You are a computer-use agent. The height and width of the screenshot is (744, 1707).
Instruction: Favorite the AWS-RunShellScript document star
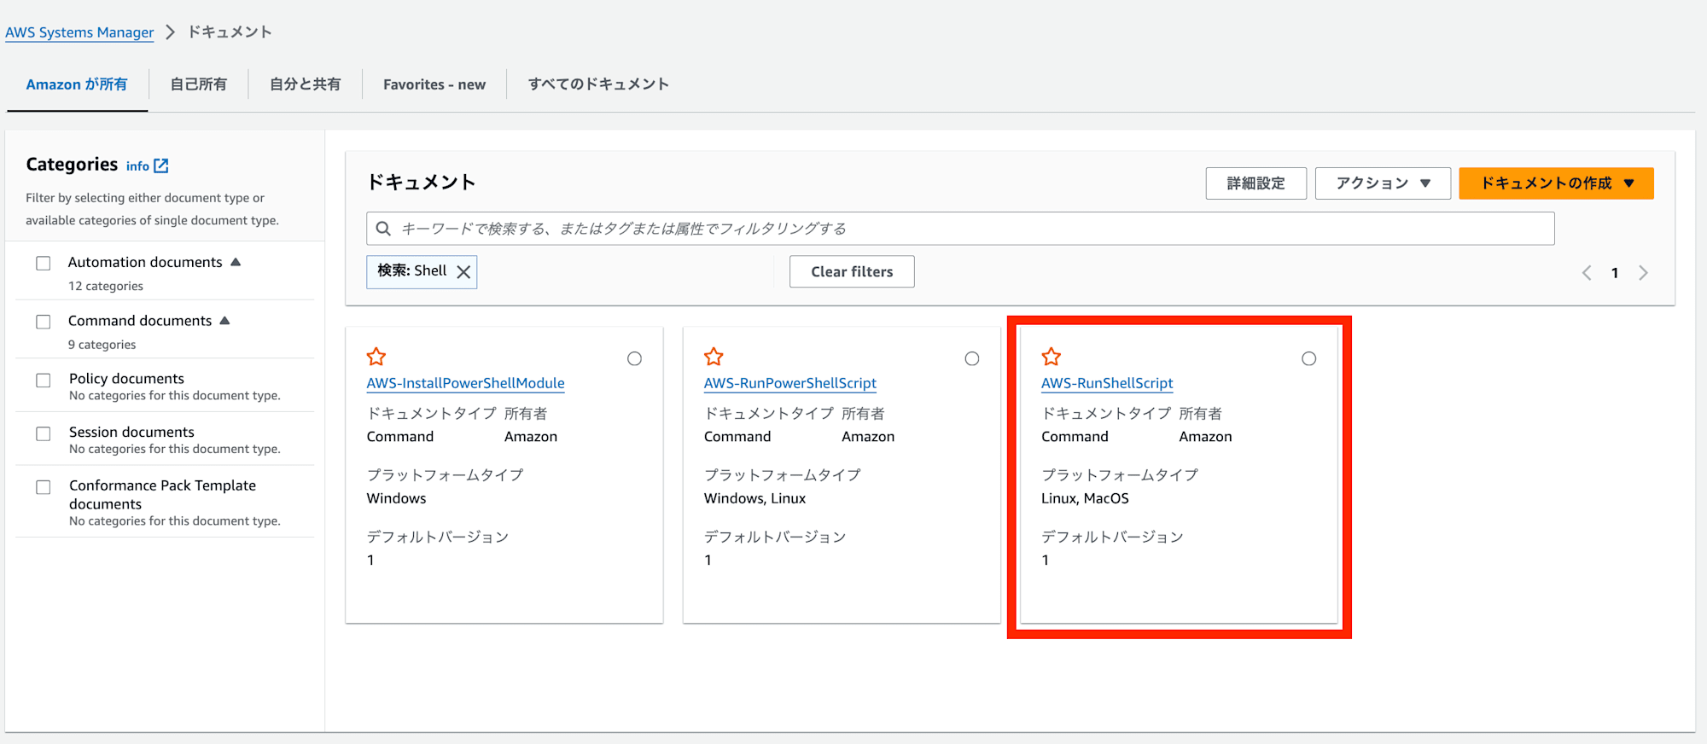[x=1052, y=357]
